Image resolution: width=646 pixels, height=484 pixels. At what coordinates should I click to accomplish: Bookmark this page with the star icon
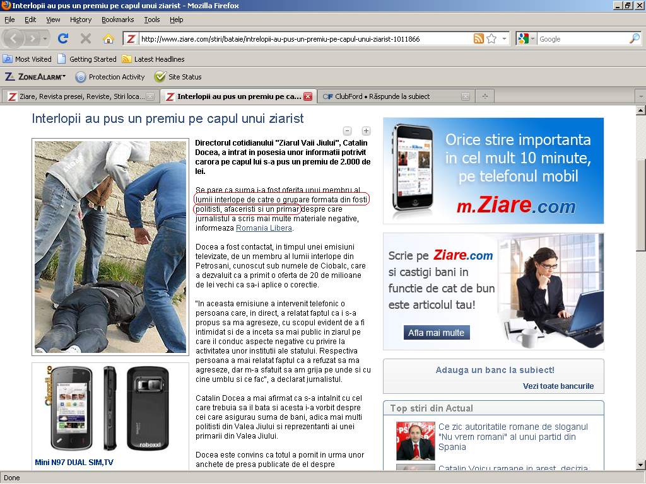tap(491, 38)
